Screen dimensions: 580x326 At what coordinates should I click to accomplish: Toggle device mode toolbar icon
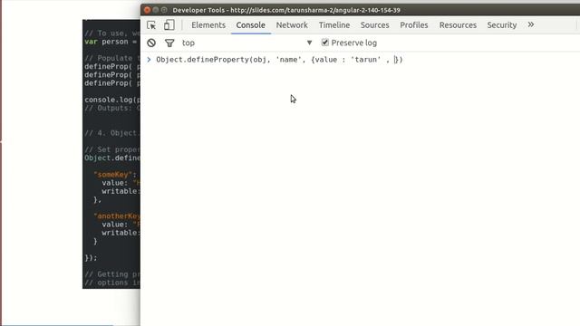[169, 25]
